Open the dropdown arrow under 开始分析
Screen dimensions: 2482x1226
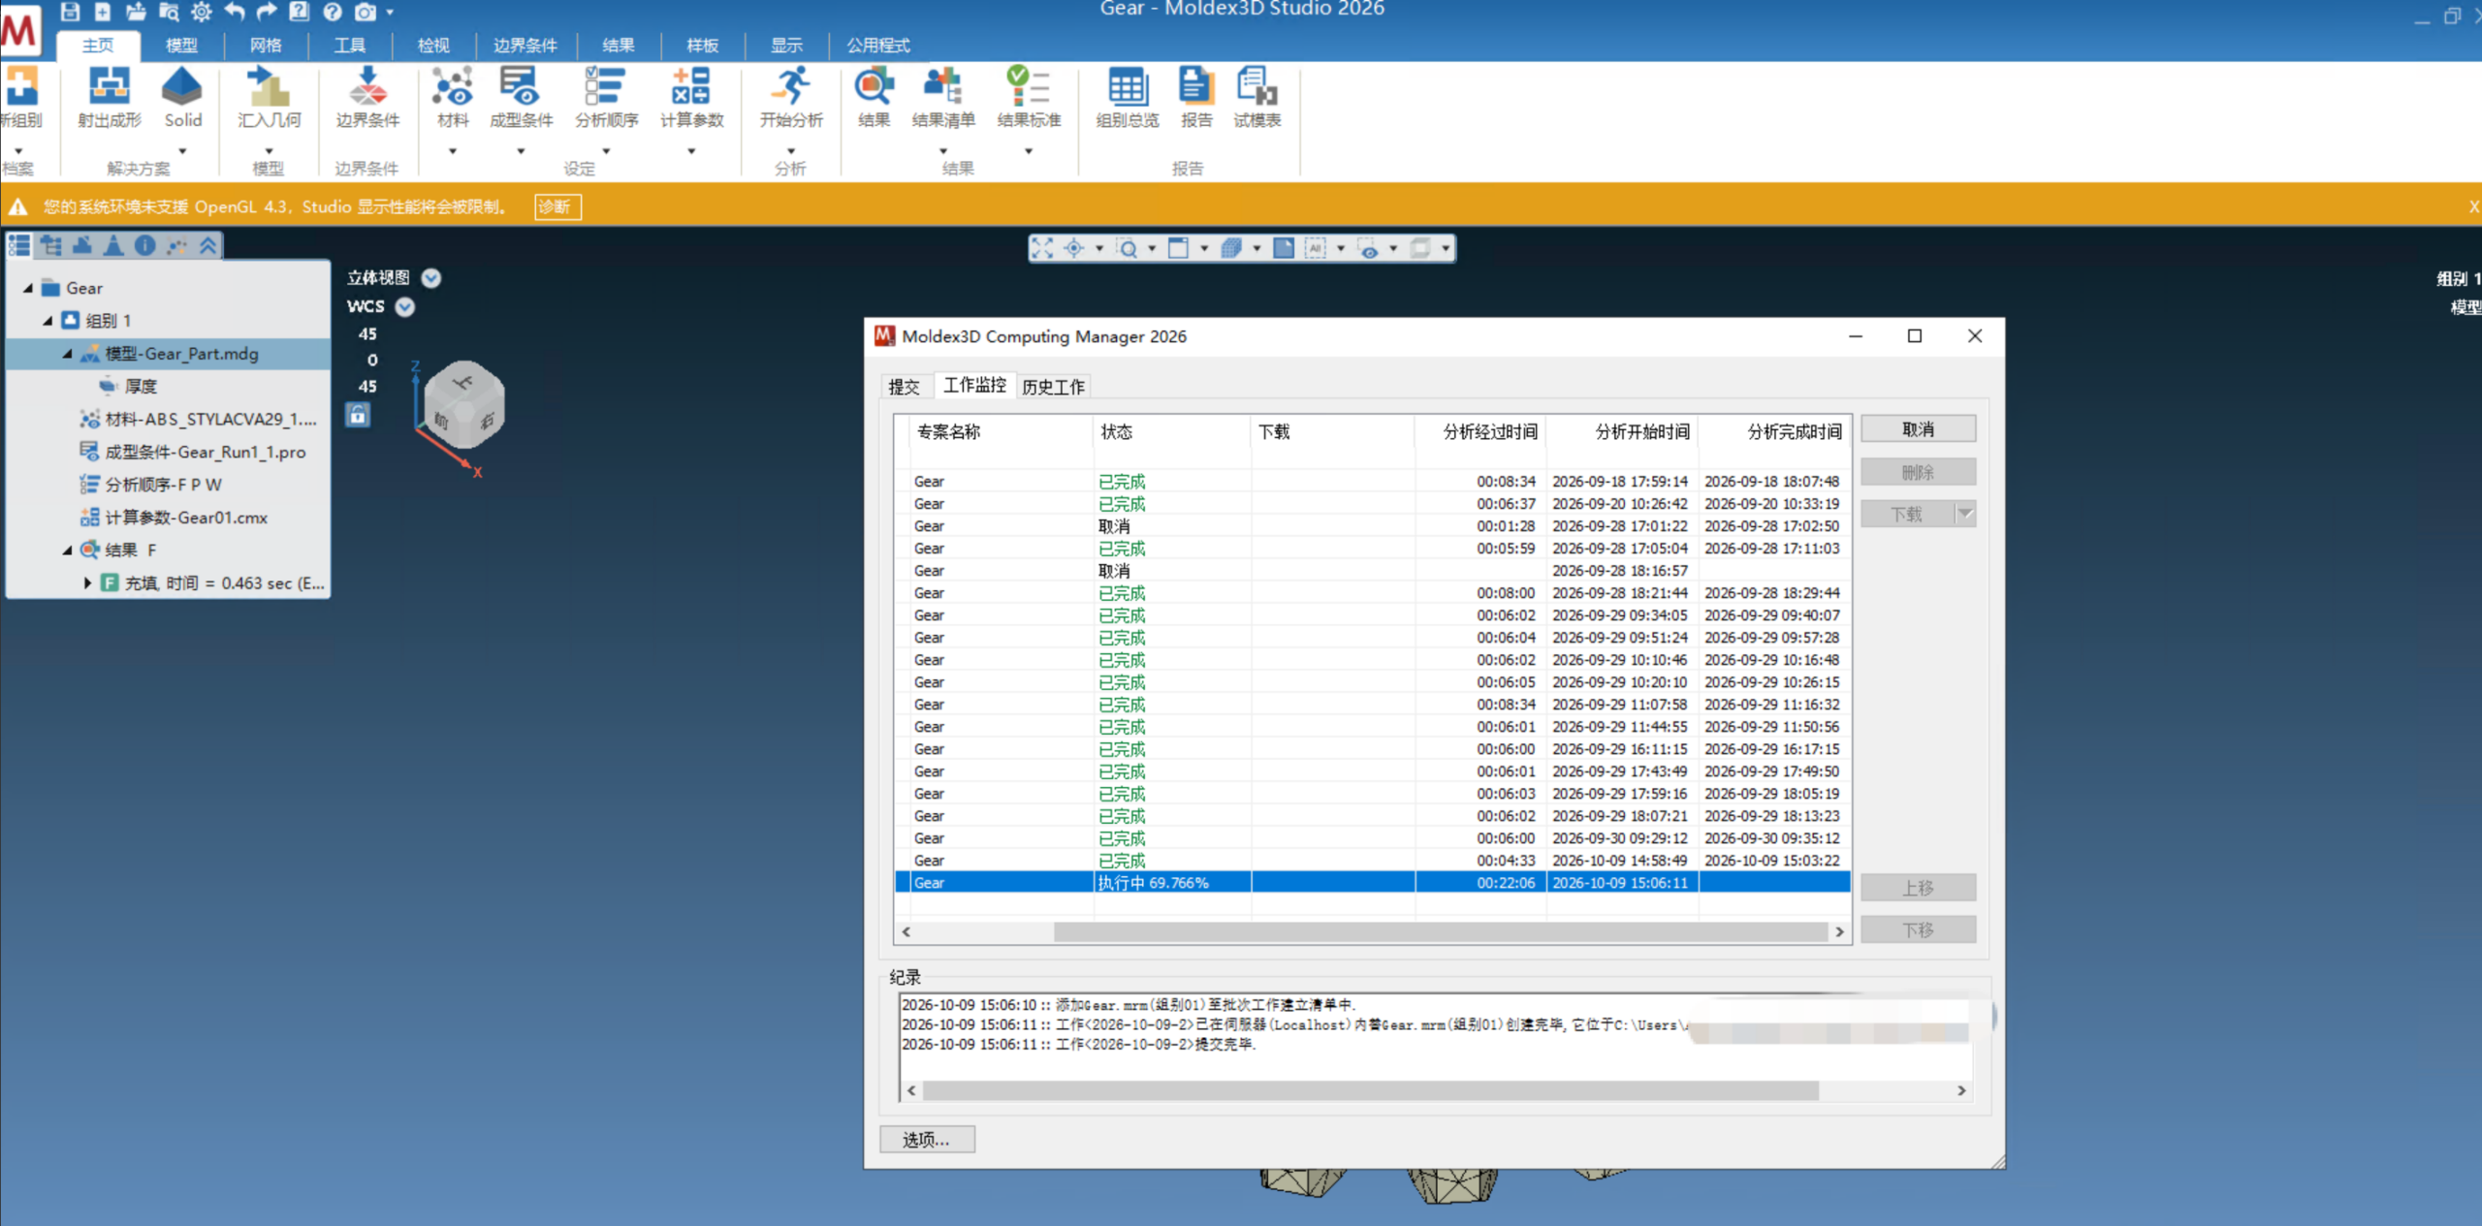[791, 151]
